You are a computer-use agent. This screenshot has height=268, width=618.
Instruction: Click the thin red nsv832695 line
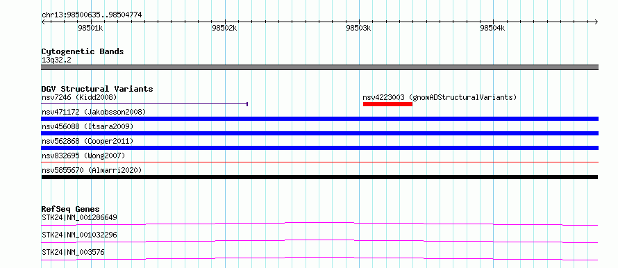pyautogui.click(x=320, y=162)
